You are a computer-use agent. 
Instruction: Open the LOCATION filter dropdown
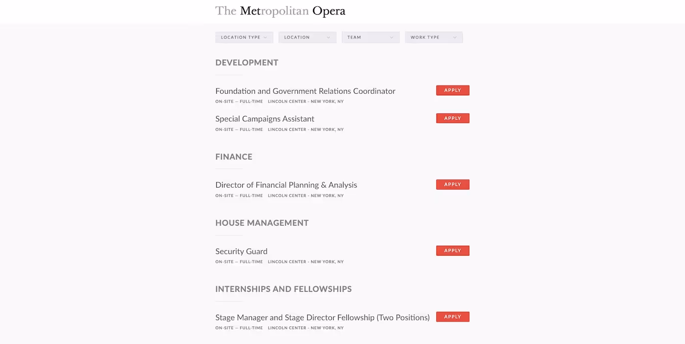(307, 37)
